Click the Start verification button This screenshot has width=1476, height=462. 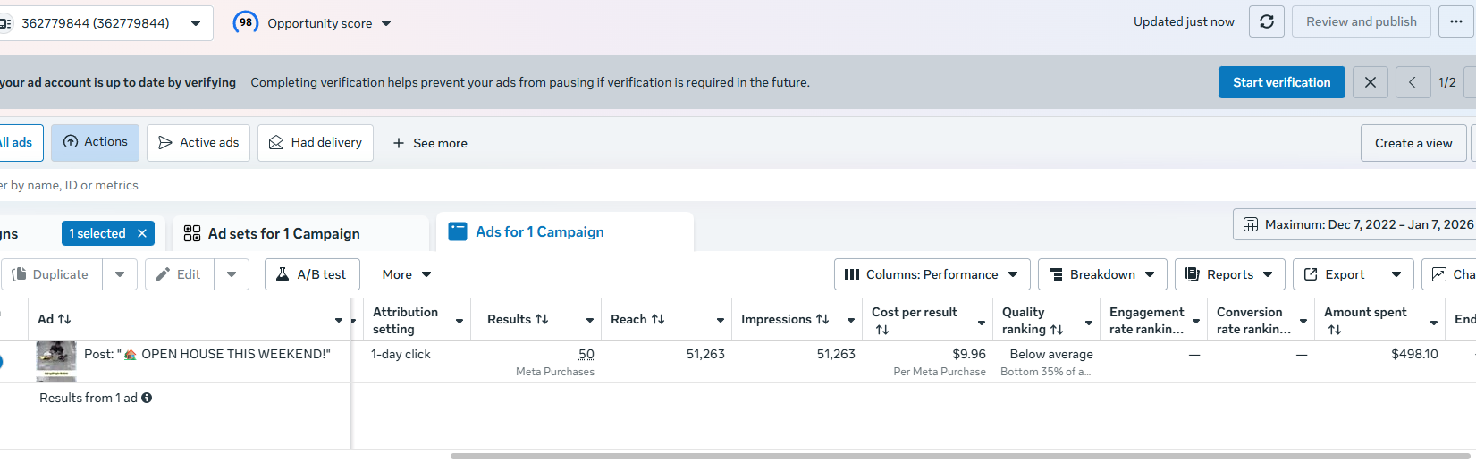[x=1281, y=82]
